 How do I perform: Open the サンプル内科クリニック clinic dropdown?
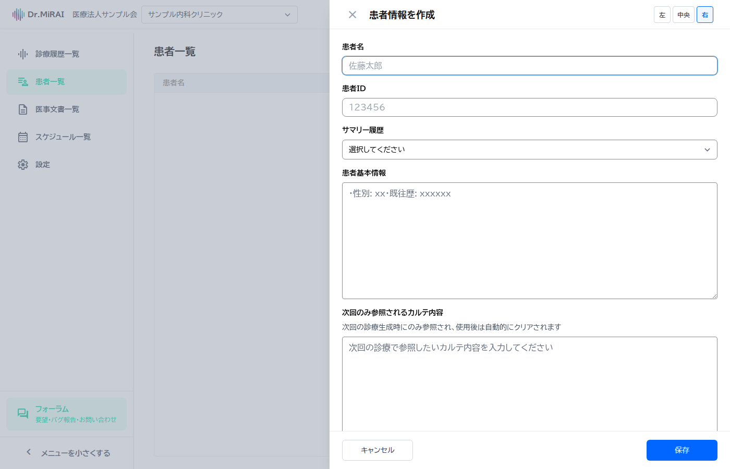pyautogui.click(x=220, y=15)
